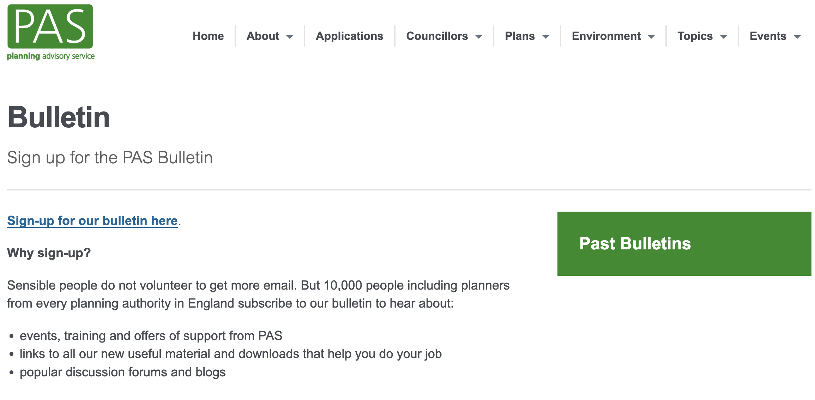Expand the Events dropdown arrow
Viewport: 815px width, 400px height.
(797, 37)
